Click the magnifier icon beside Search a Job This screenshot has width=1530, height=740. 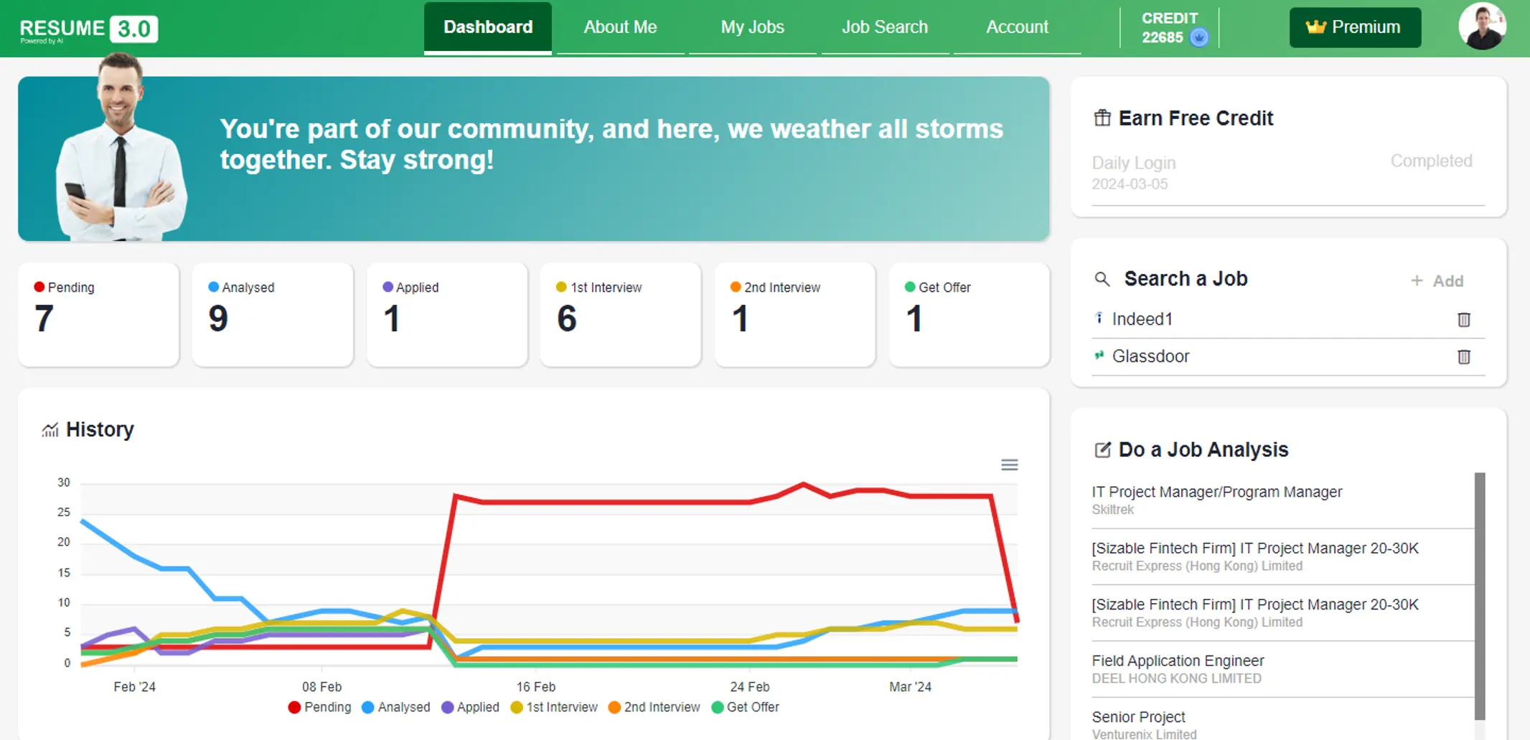tap(1102, 280)
